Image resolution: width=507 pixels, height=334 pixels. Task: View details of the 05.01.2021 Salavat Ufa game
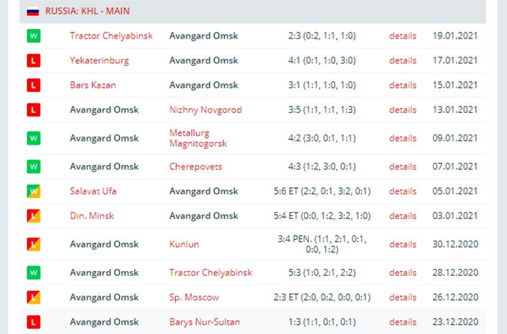click(x=403, y=191)
